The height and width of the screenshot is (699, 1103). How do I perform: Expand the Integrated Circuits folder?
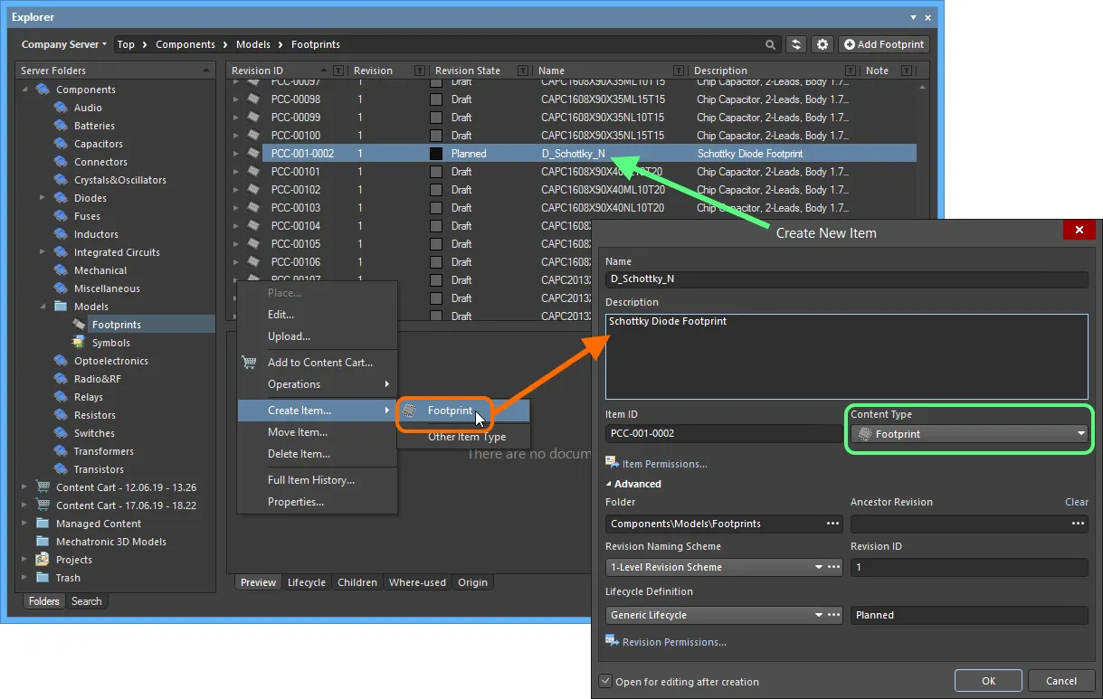(43, 252)
